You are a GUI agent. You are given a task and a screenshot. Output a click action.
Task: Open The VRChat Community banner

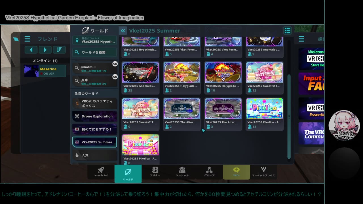point(311,133)
